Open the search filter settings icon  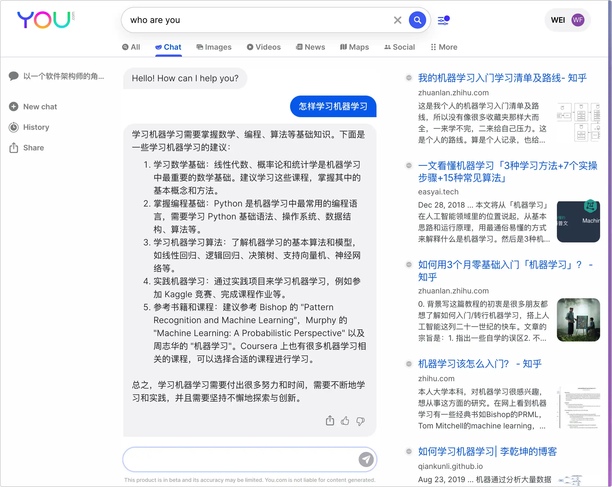[443, 20]
